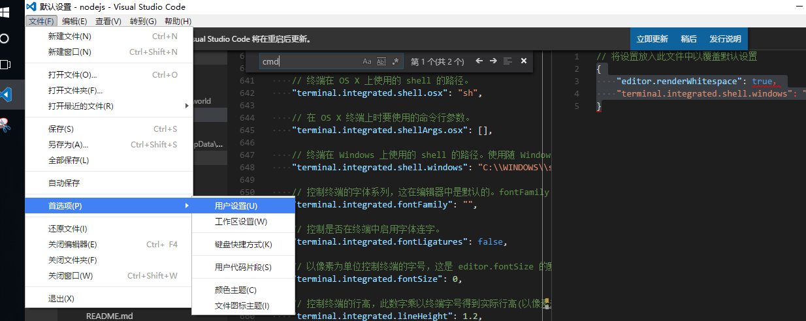Open Cortana search circle on taskbar
Screen dimensions: 806x321
pyautogui.click(x=5, y=38)
